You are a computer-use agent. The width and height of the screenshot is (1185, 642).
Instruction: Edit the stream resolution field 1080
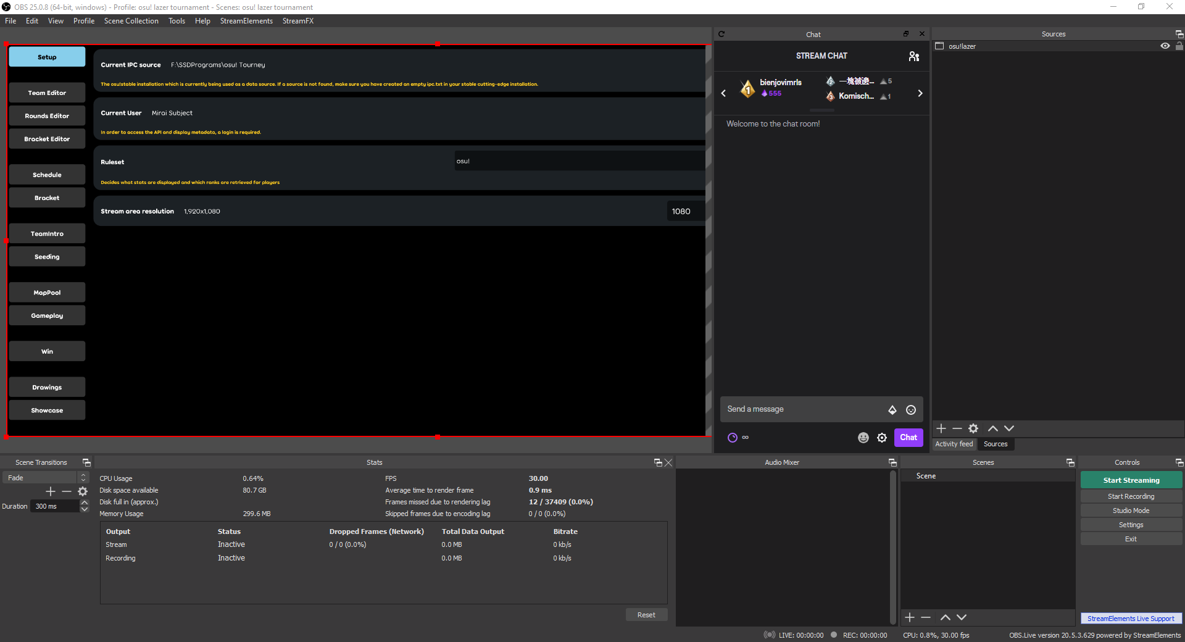point(686,211)
